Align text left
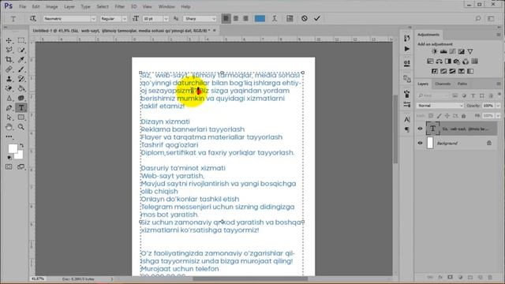Screen dimensions: 505x284 226,19
